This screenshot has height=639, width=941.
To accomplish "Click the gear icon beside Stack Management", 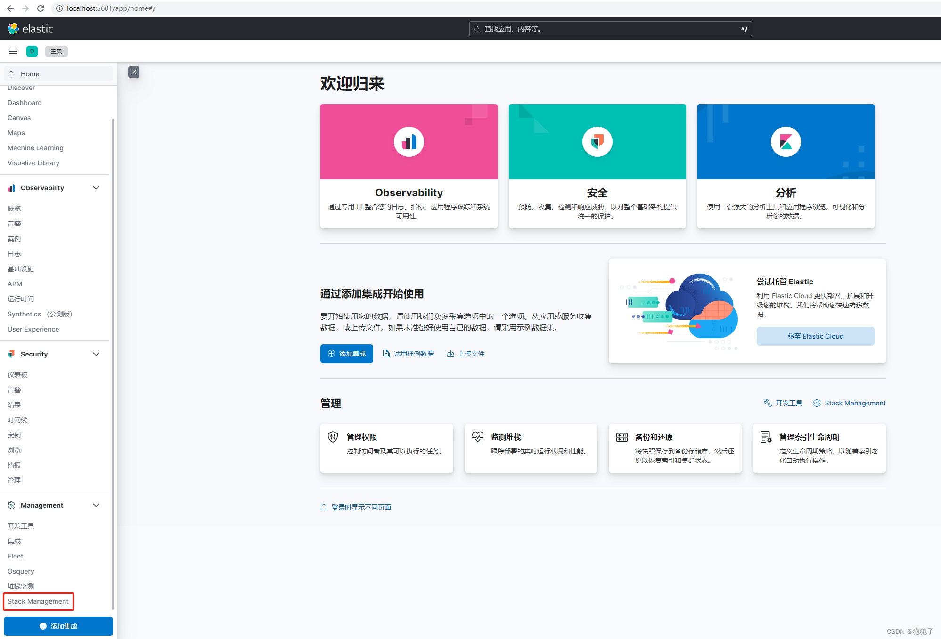I will pyautogui.click(x=817, y=403).
